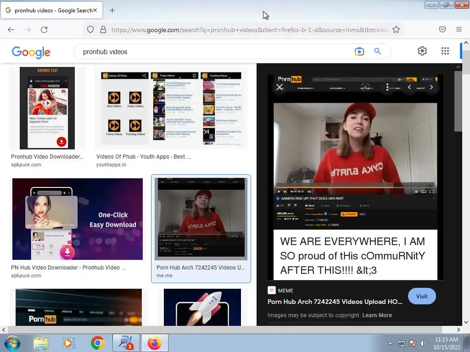Click the taskbar clock showing 11:15 AM
This screenshot has width=470, height=352.
point(446,343)
